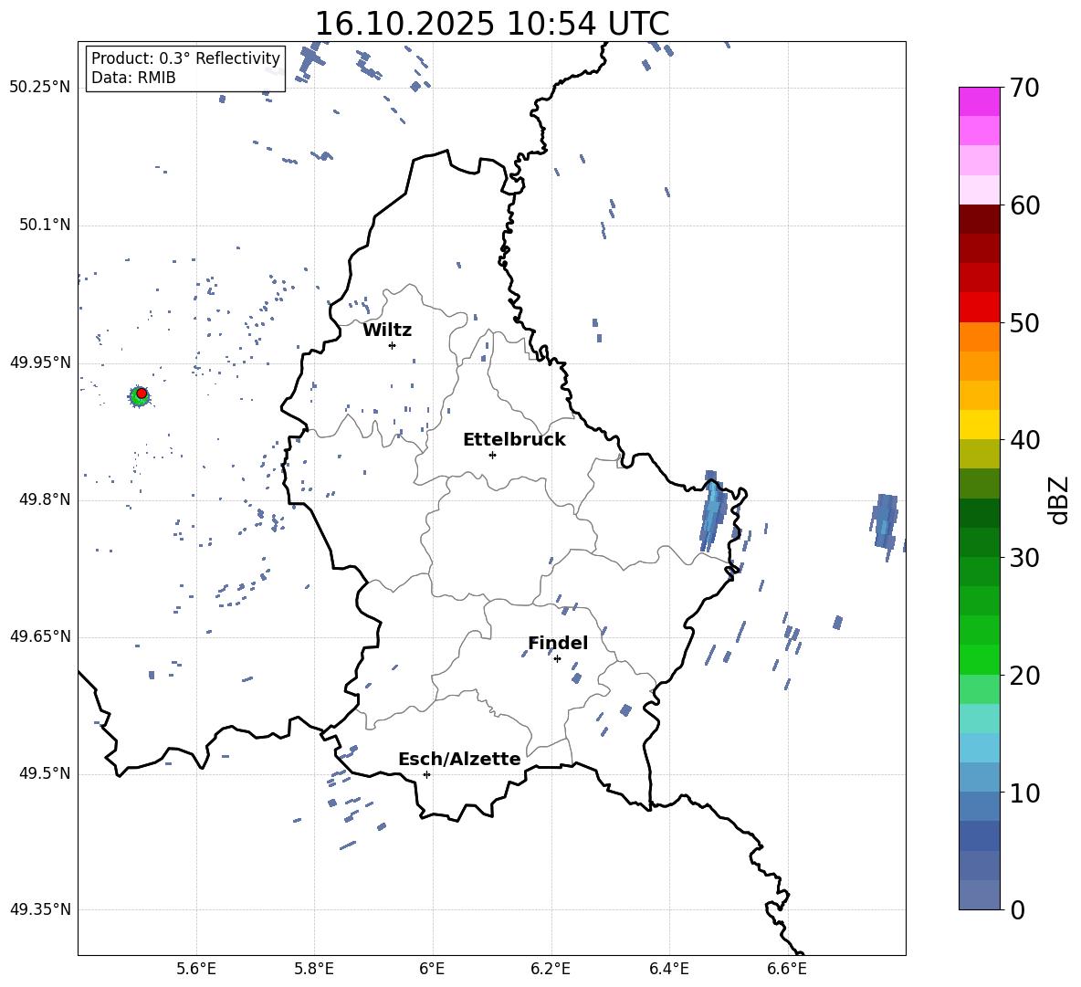The height and width of the screenshot is (987, 1081).
Task: Click the colorbar tick label 0
Action: coord(1018,909)
